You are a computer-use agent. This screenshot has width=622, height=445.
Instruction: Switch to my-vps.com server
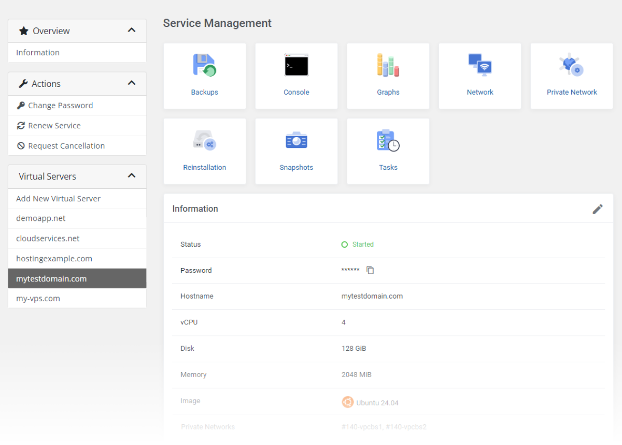coord(77,299)
